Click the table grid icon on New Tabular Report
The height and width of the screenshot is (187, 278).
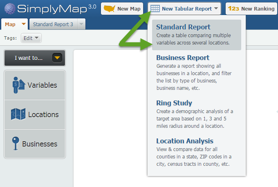155,9
